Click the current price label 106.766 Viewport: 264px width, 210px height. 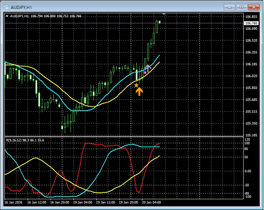251,23
